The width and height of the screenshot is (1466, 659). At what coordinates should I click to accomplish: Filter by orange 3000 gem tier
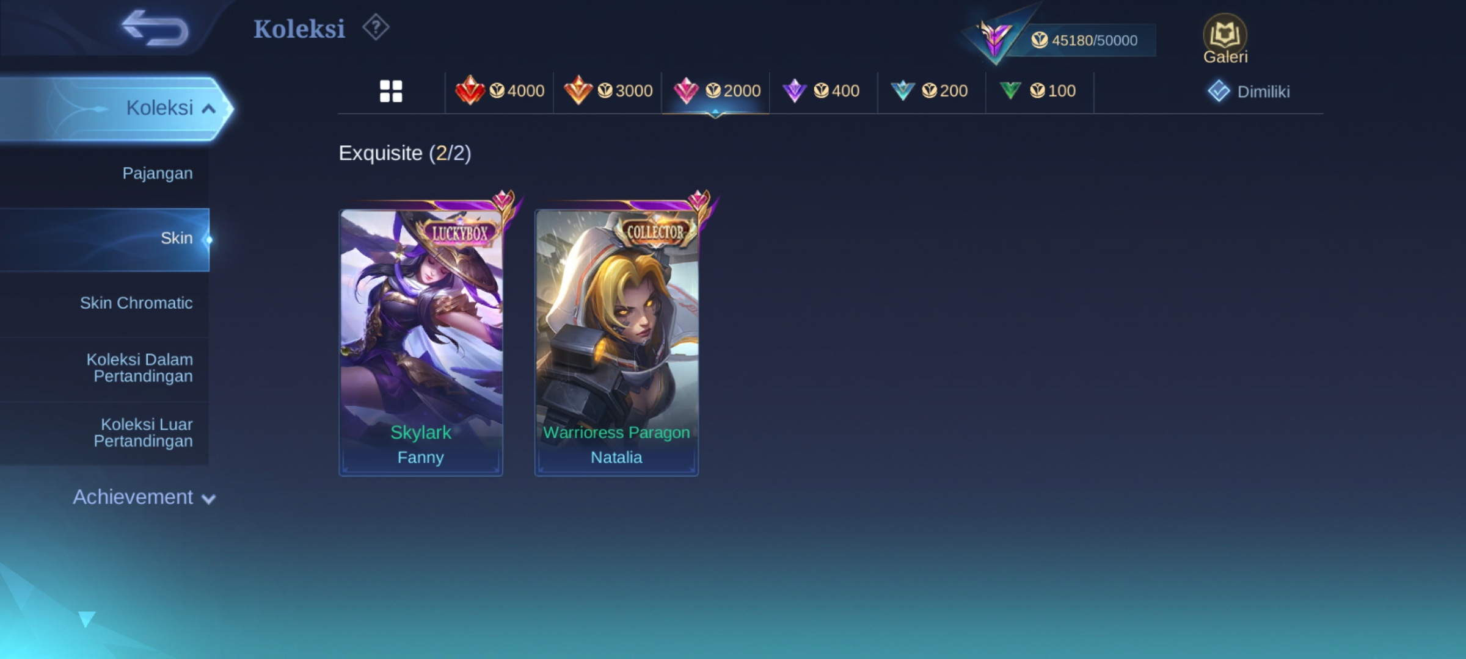pos(608,91)
